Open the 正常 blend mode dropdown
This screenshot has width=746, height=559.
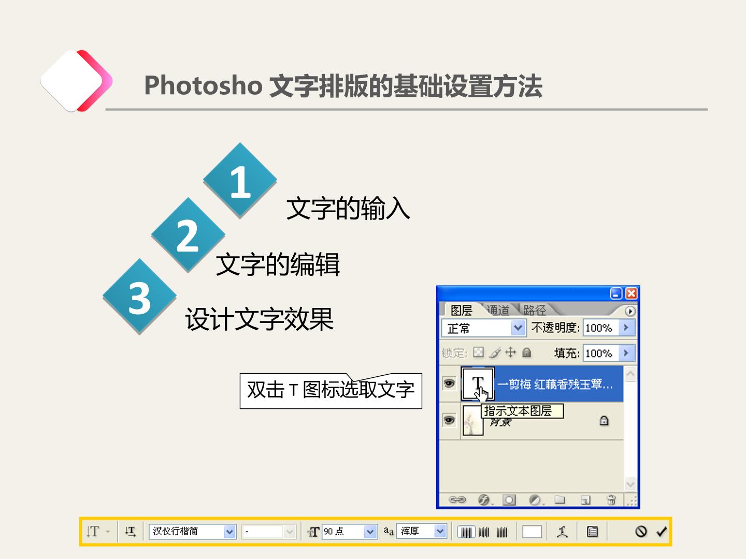[484, 328]
